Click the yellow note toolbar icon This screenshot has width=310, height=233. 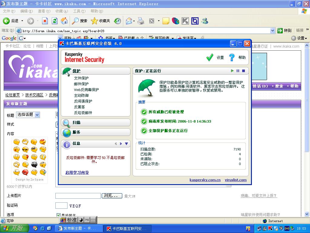166,21
